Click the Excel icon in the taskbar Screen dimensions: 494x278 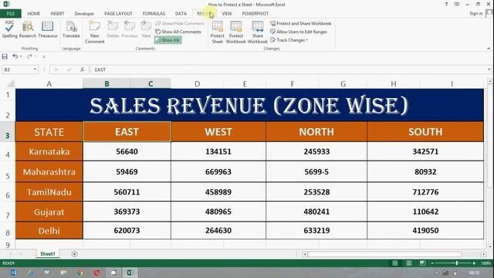click(130, 273)
